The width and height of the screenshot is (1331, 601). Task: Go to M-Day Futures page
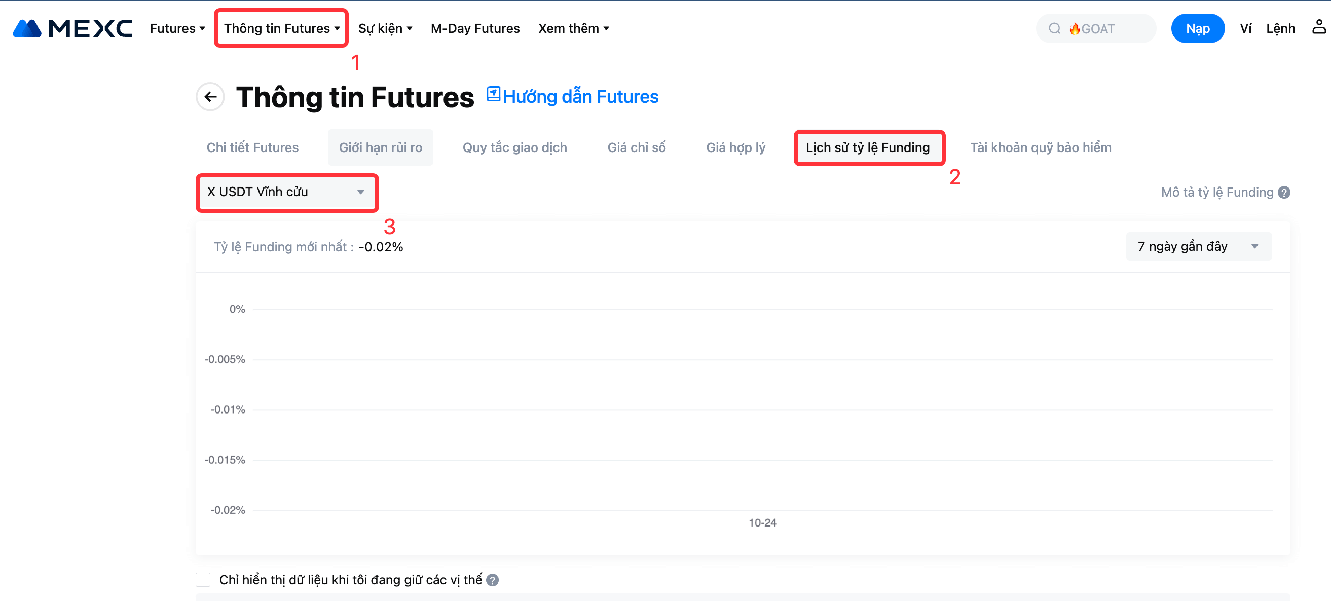click(475, 28)
